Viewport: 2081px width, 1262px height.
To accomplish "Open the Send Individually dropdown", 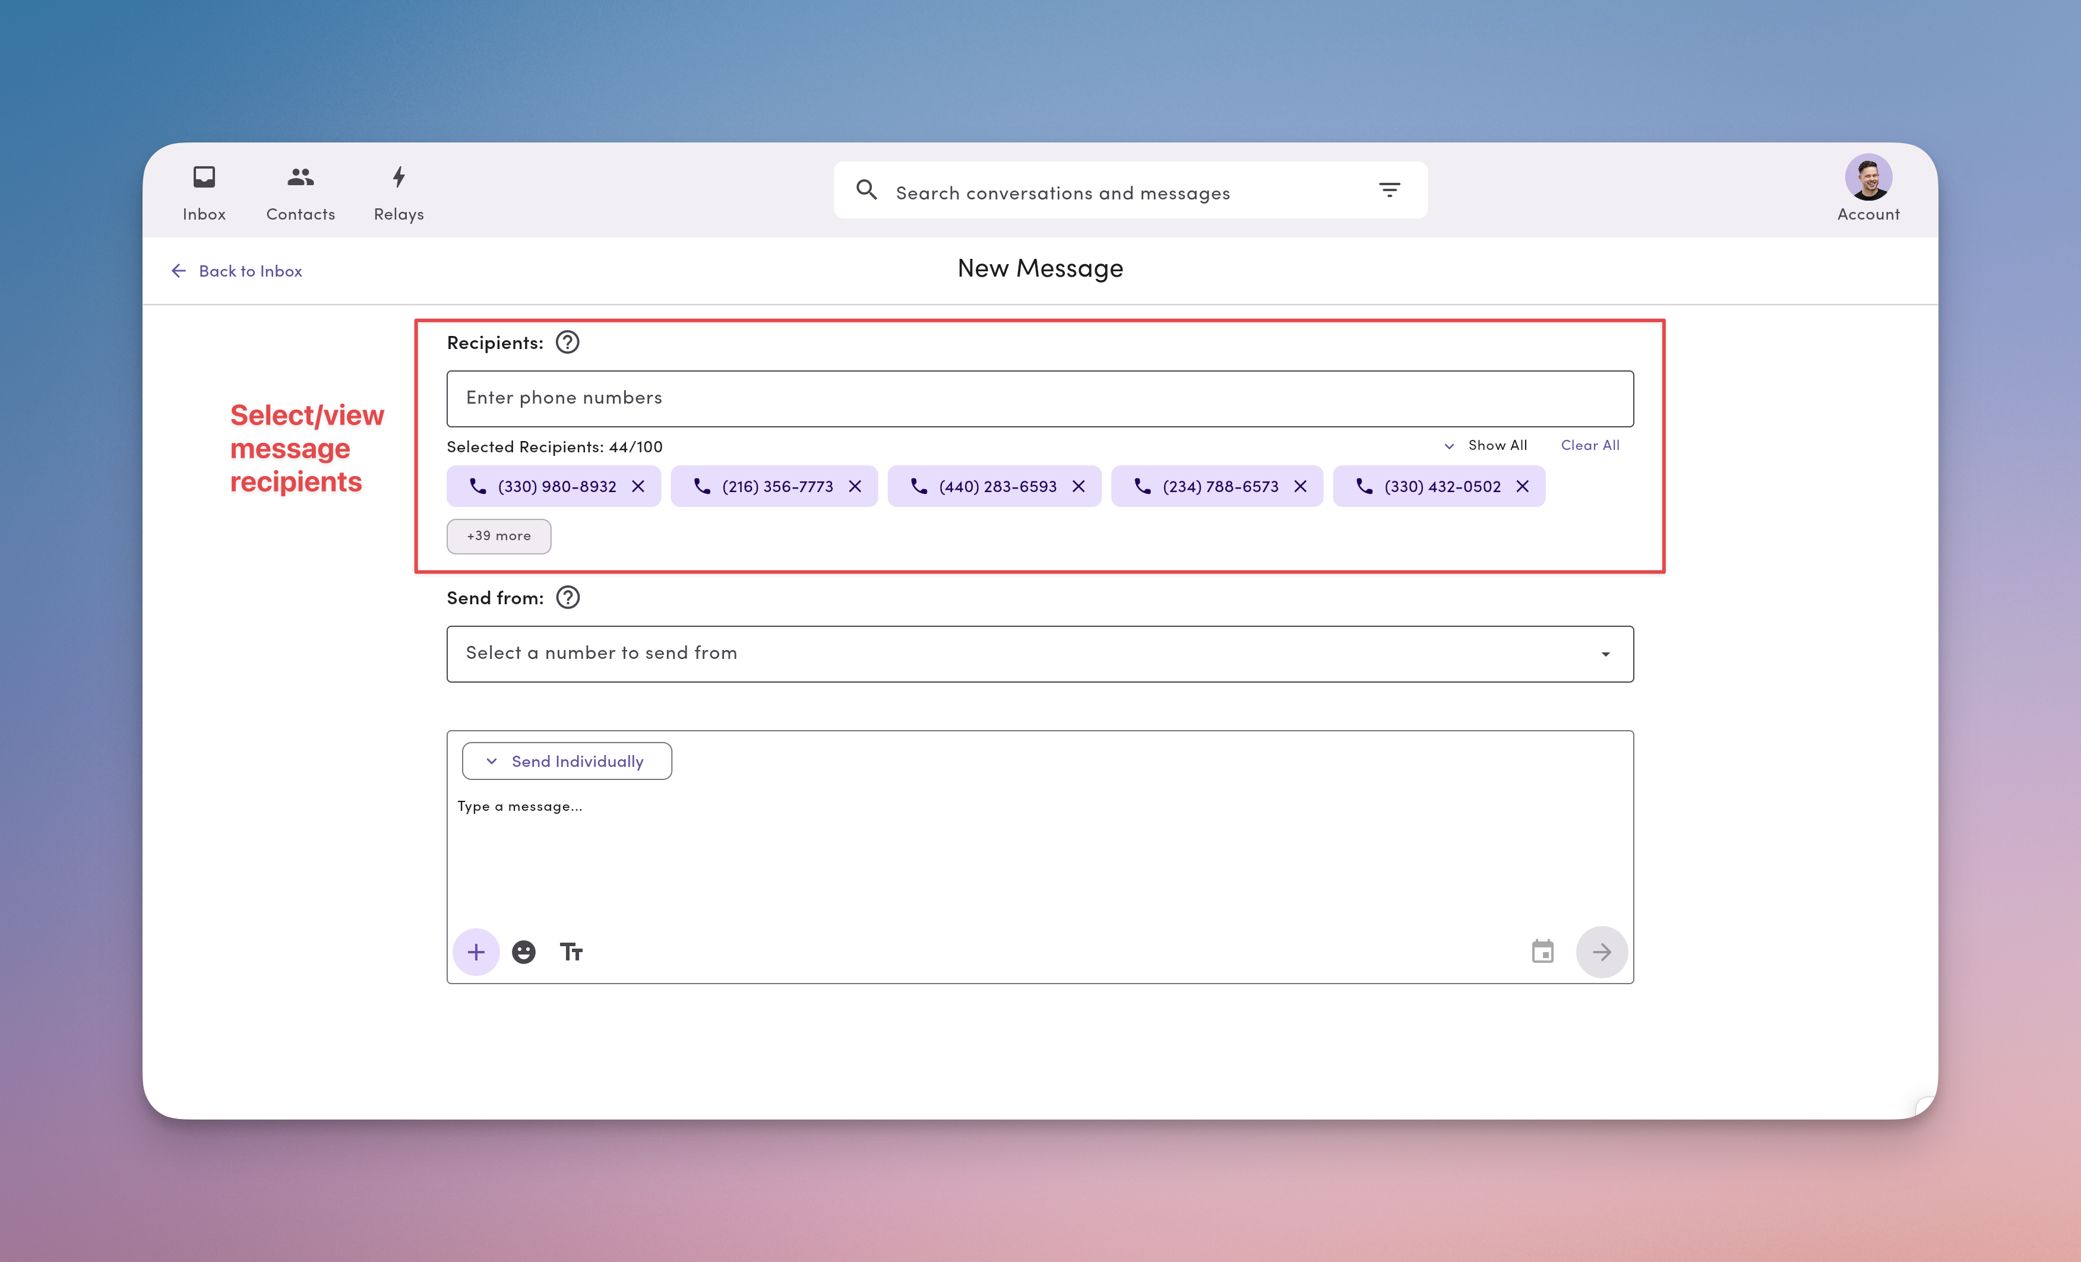I will click(x=567, y=760).
